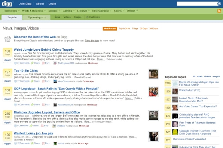Show only videos in Top in All Topics

(x=207, y=76)
